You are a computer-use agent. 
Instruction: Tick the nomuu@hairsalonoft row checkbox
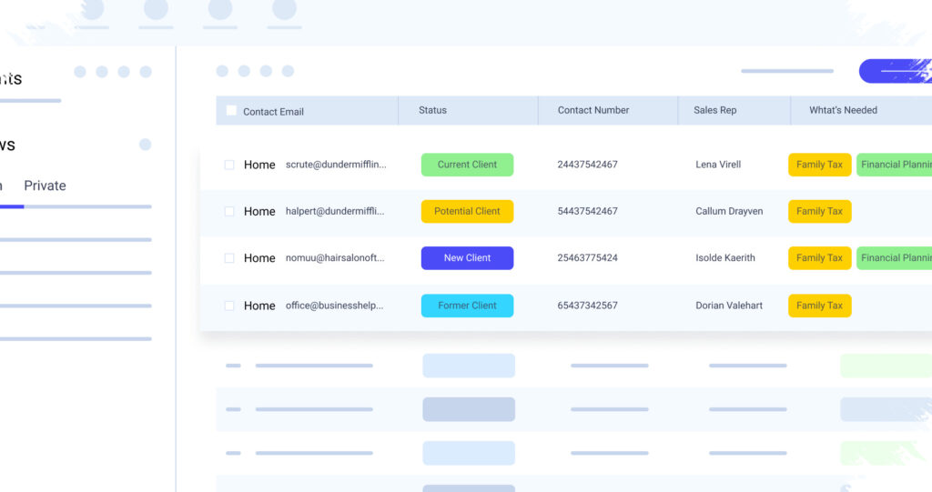click(229, 258)
